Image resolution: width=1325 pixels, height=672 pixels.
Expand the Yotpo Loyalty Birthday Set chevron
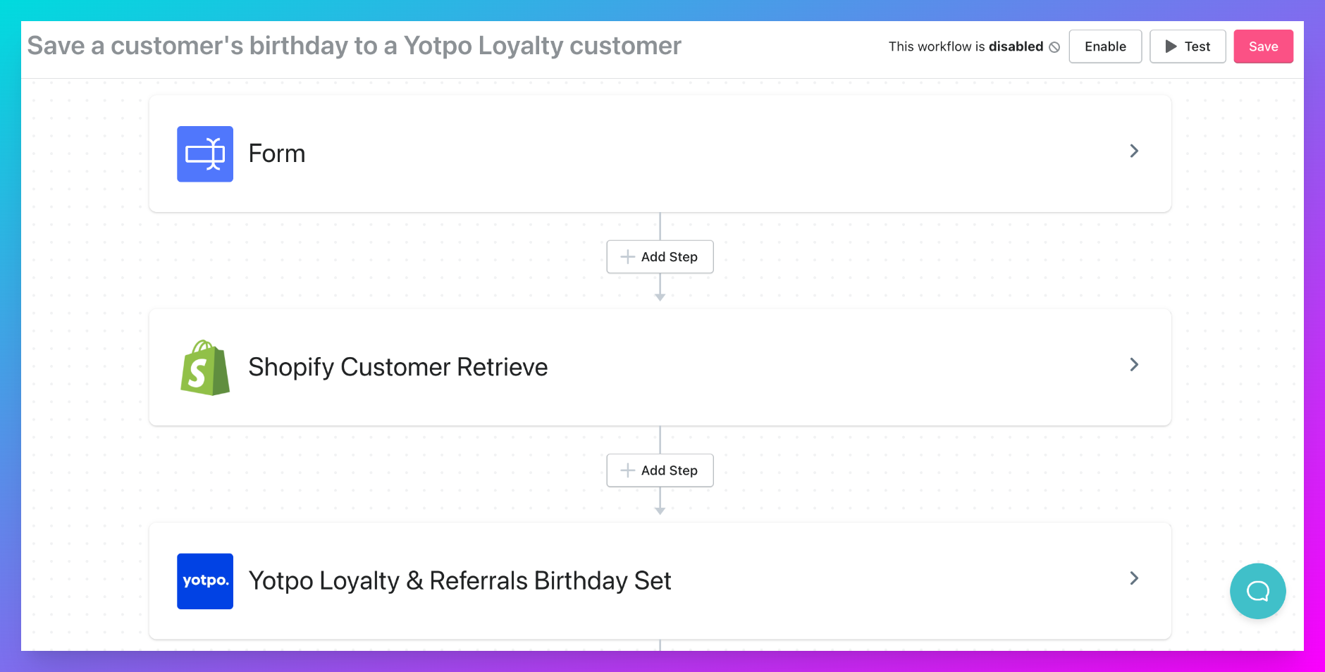1134,578
